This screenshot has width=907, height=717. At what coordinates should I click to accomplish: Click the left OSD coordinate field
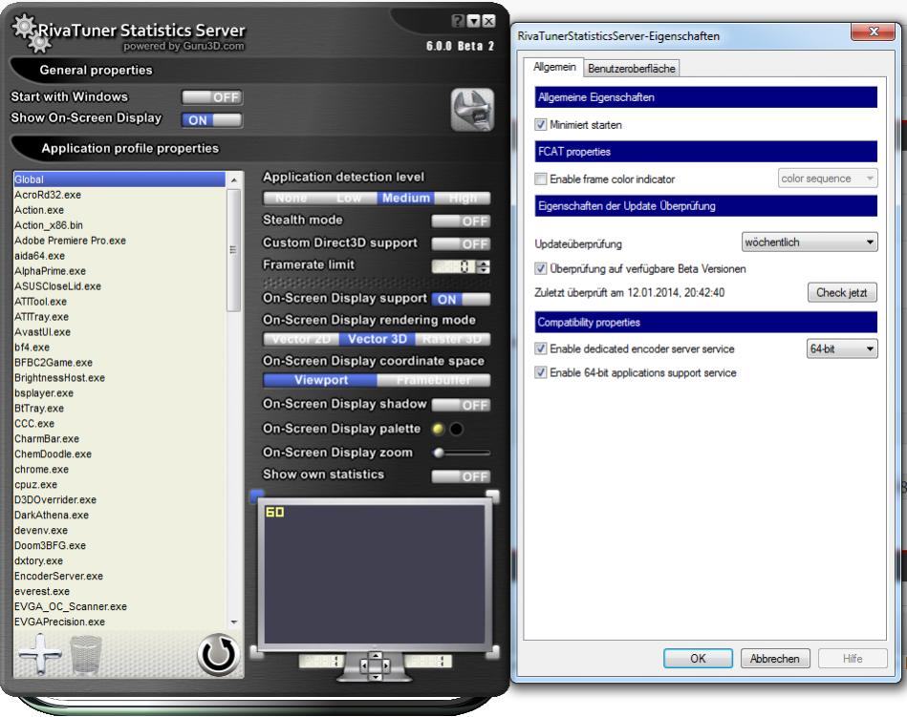pyautogui.click(x=322, y=661)
